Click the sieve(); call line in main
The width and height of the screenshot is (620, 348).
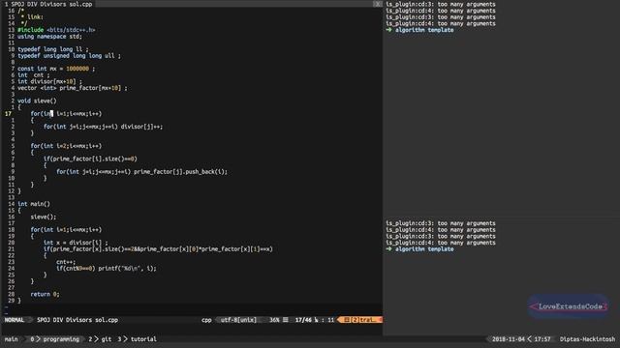point(43,217)
